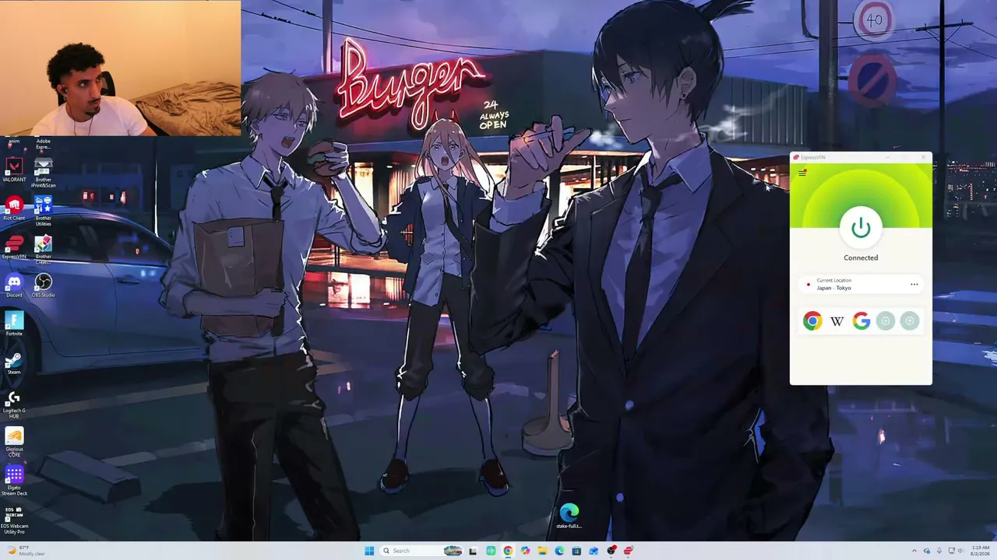Screen dimensions: 997x560
Task: Select the Japan - Tokyo current location
Action: pyautogui.click(x=861, y=285)
